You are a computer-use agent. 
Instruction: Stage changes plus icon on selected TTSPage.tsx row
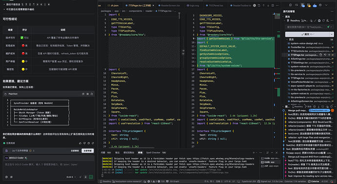pos(329,55)
